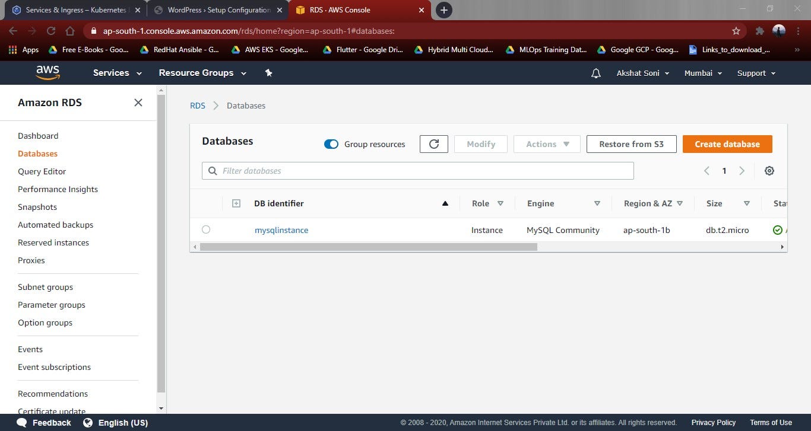Click the RDS breadcrumb link

198,106
